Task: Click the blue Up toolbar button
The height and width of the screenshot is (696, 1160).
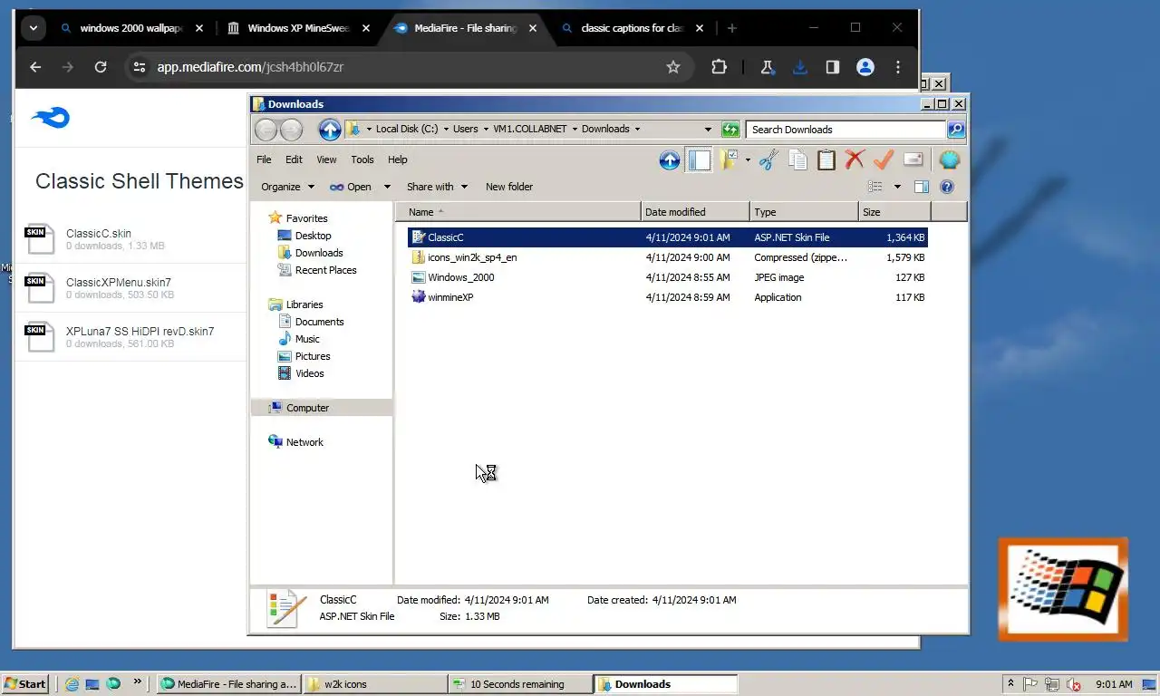Action: (670, 160)
